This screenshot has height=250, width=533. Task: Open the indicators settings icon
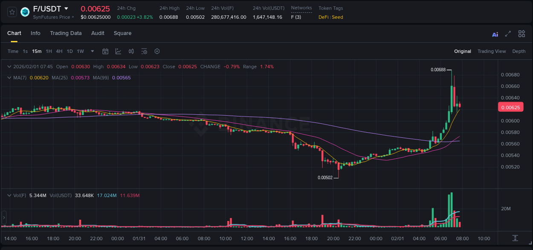point(144,51)
